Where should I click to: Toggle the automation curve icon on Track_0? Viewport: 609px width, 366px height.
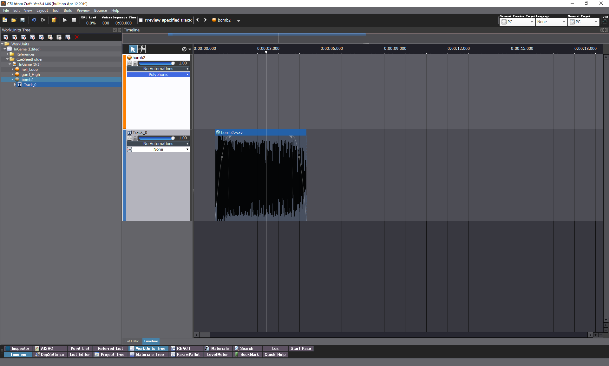coord(129,138)
